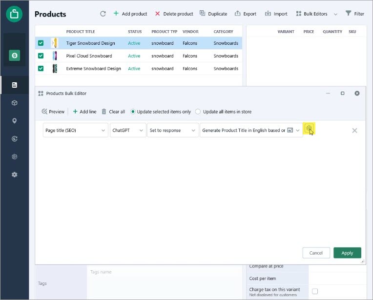Sort by VENDOR column header
This screenshot has height=300, width=373.
point(190,32)
